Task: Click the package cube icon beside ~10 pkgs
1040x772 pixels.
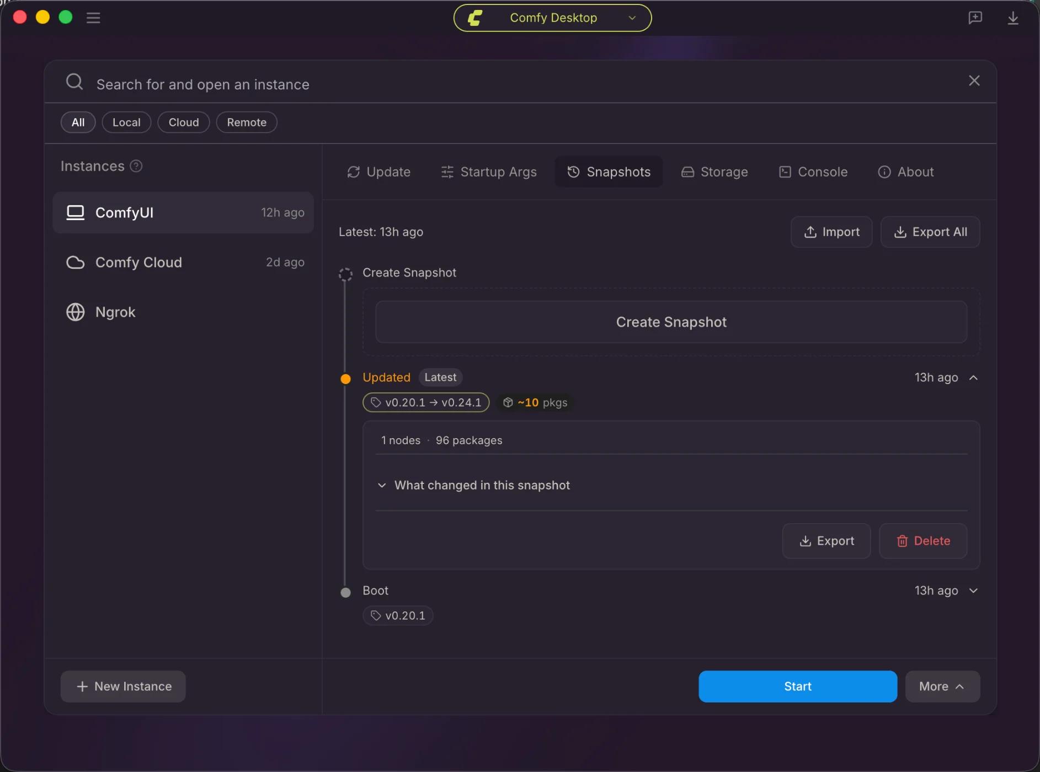Action: pyautogui.click(x=508, y=402)
